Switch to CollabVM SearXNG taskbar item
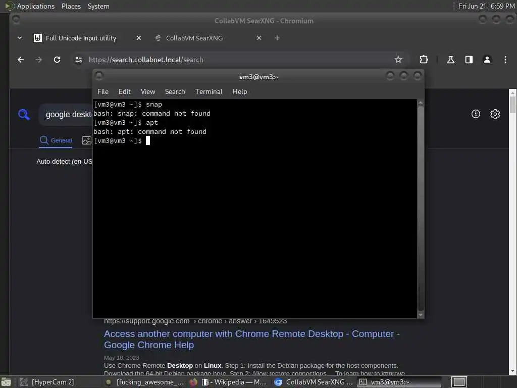The height and width of the screenshot is (388, 517). [314, 382]
